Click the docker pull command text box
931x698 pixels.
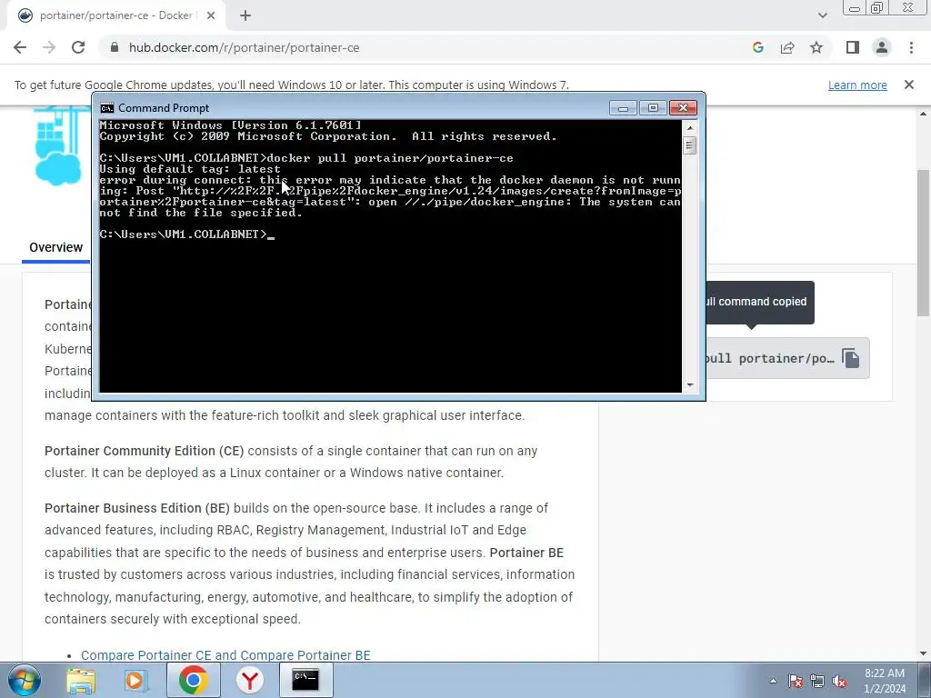coord(787,358)
